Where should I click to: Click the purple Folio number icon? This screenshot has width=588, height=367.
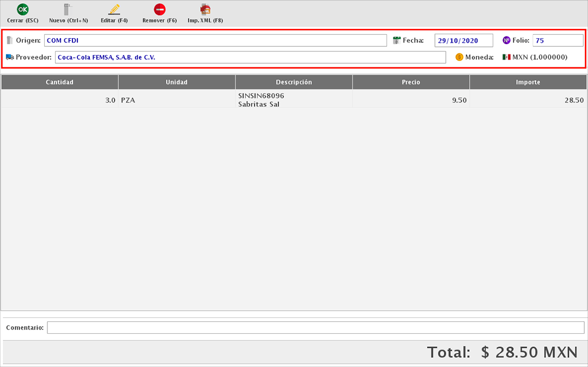tap(506, 40)
